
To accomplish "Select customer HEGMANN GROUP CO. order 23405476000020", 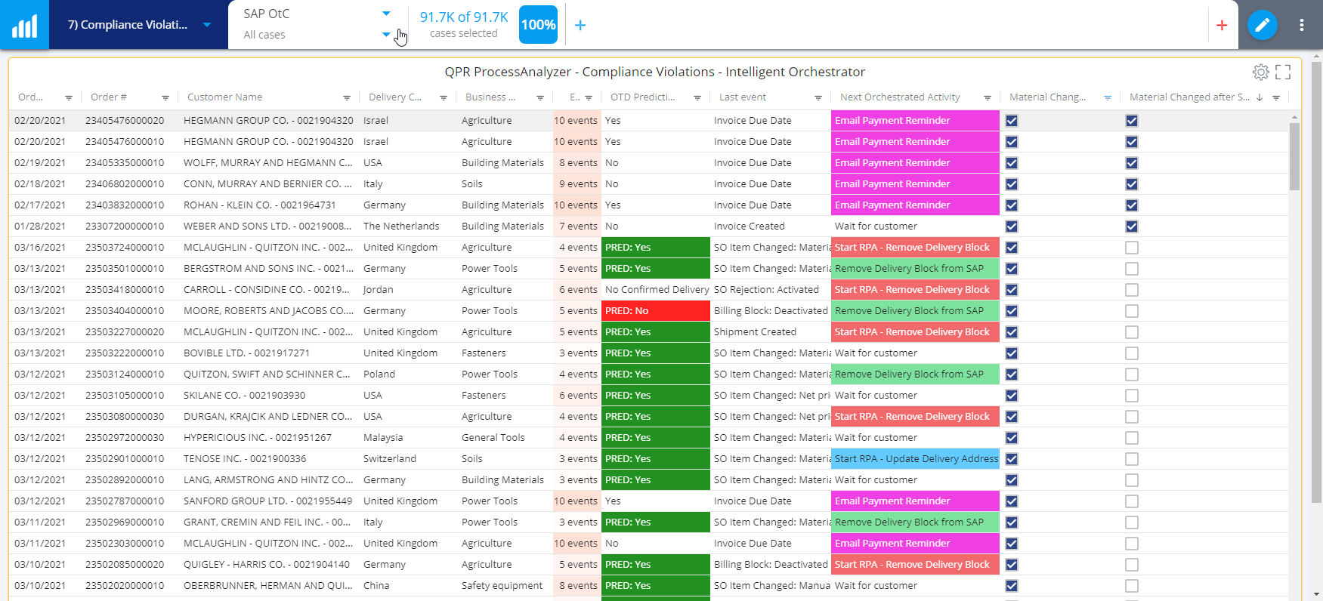I will (268, 121).
